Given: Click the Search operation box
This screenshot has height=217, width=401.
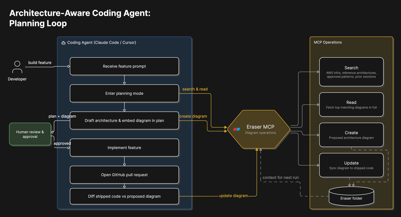Looking at the screenshot, I should (x=351, y=72).
